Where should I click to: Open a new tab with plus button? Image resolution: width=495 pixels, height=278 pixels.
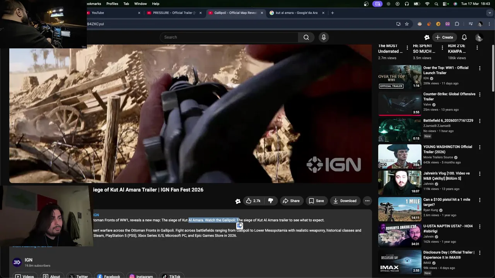[x=332, y=13]
